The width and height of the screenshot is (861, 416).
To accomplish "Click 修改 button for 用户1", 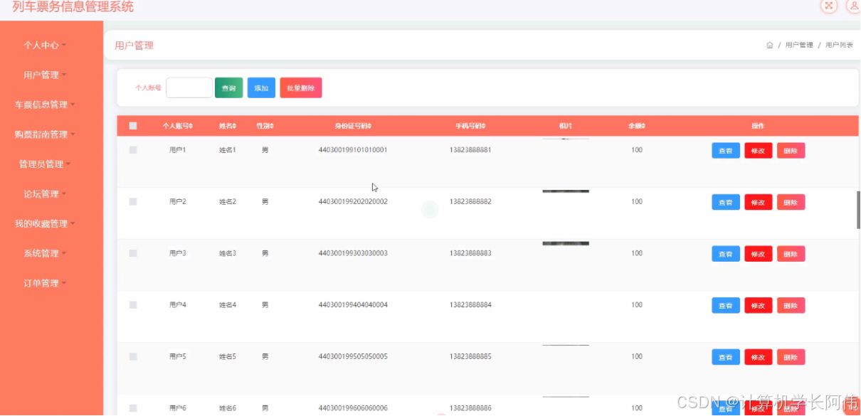I will [x=759, y=151].
